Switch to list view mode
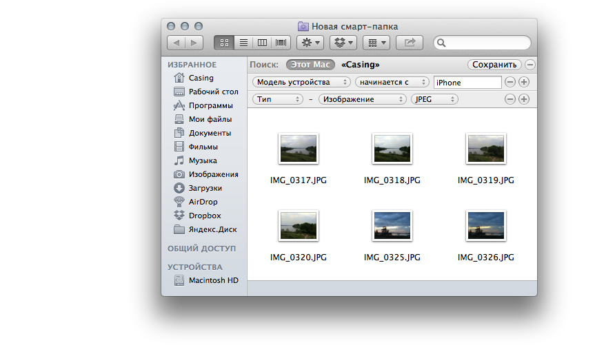Screen dimensions: 615x345 click(x=243, y=43)
